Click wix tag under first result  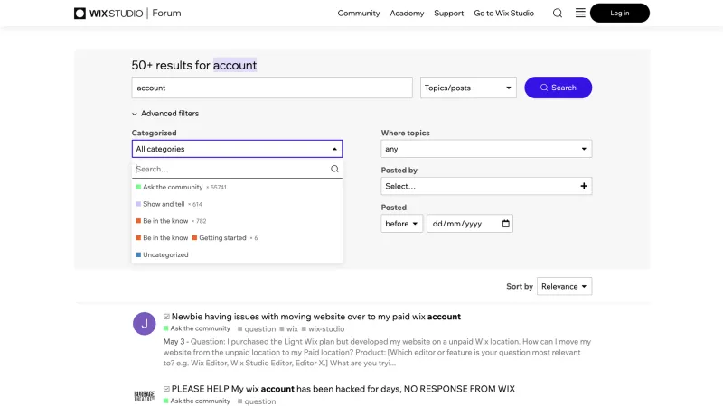click(x=288, y=328)
